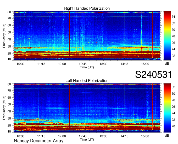This screenshot has width=178, height=144.
Task: Click the 12:45 tick on left-handed plot
Action: [x=83, y=136]
